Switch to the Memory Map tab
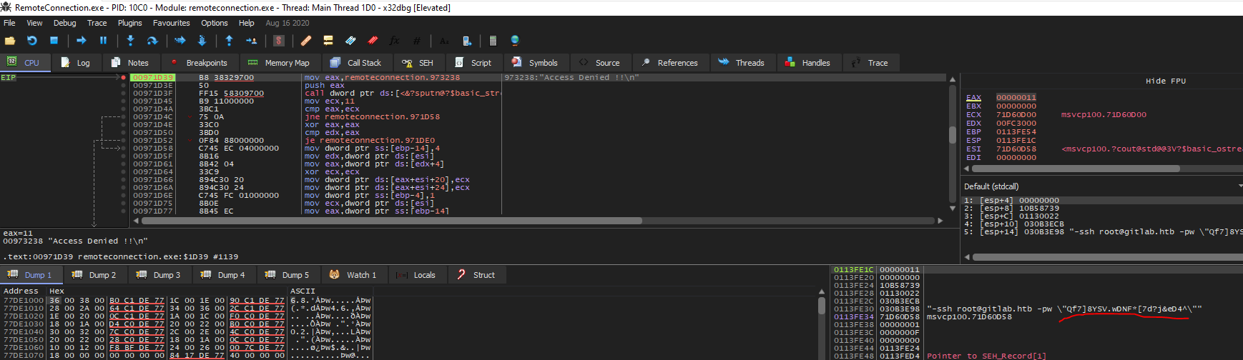Image resolution: width=1243 pixels, height=360 pixels. [x=279, y=63]
